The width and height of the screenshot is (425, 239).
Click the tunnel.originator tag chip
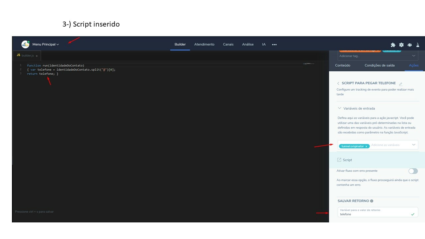pos(354,146)
